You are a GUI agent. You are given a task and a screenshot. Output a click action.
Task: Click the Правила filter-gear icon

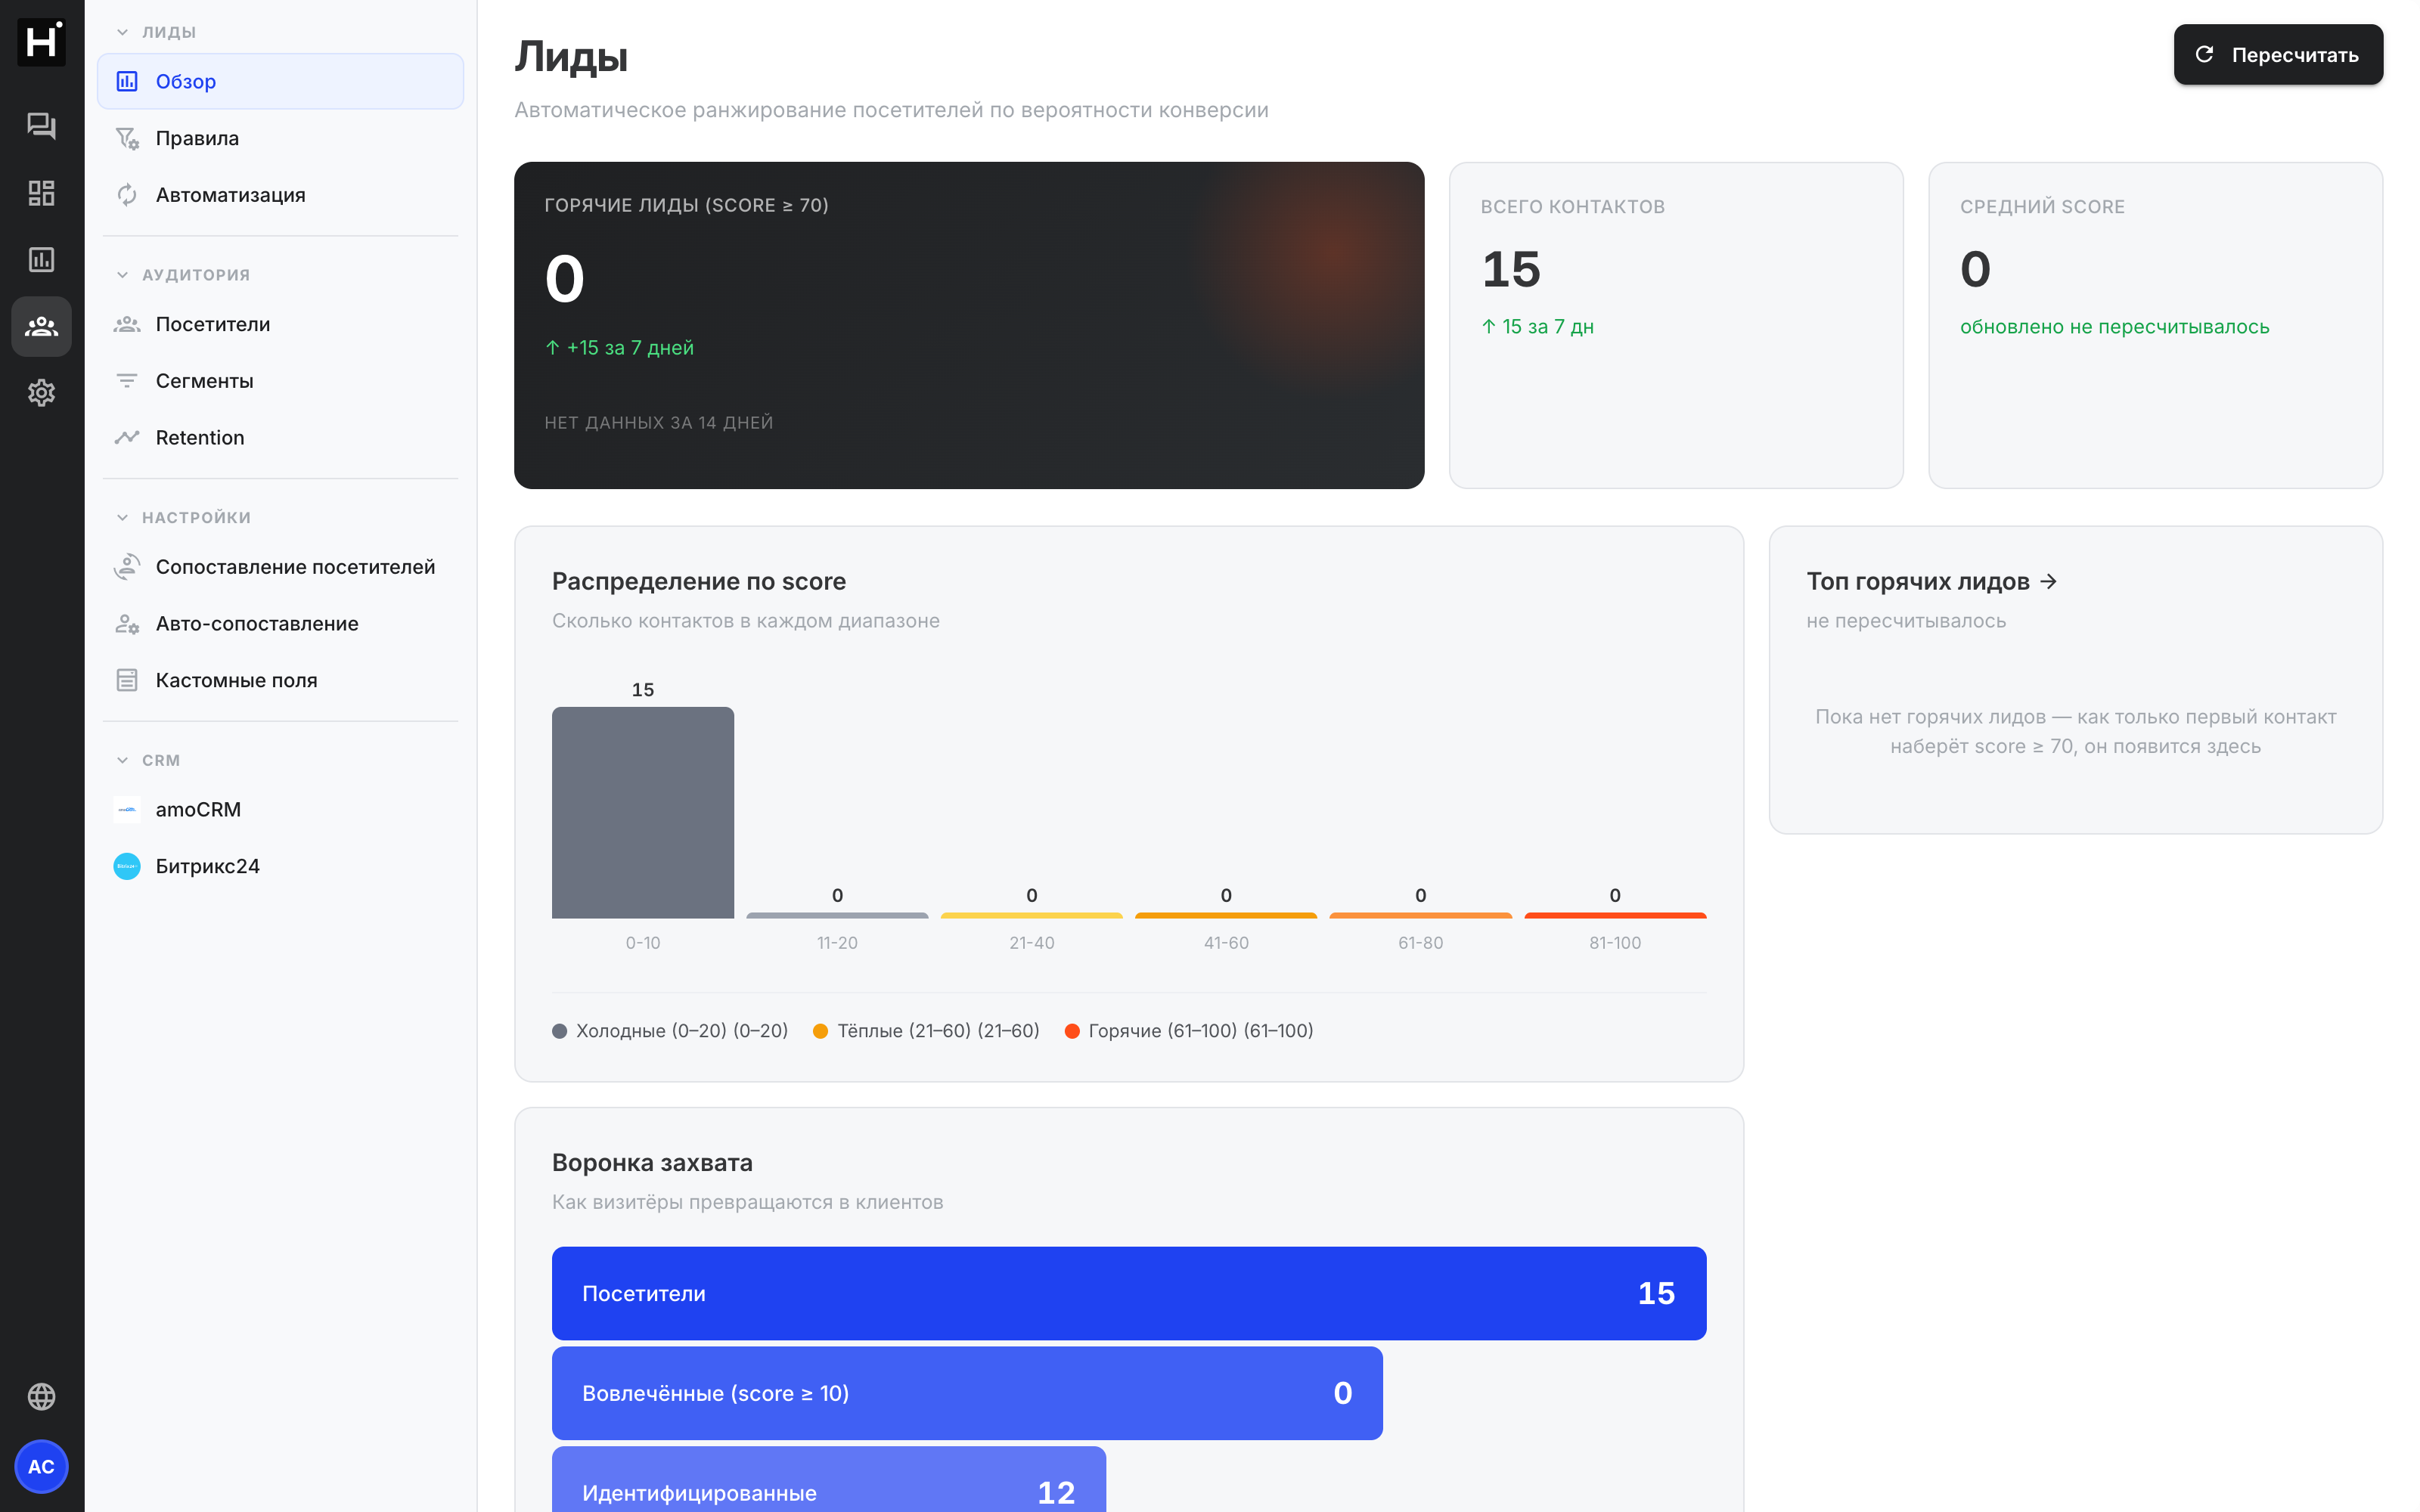point(127,138)
